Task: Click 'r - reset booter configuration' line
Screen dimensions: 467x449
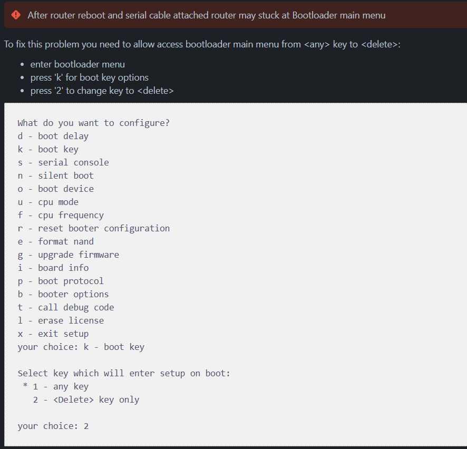Action: [93, 228]
